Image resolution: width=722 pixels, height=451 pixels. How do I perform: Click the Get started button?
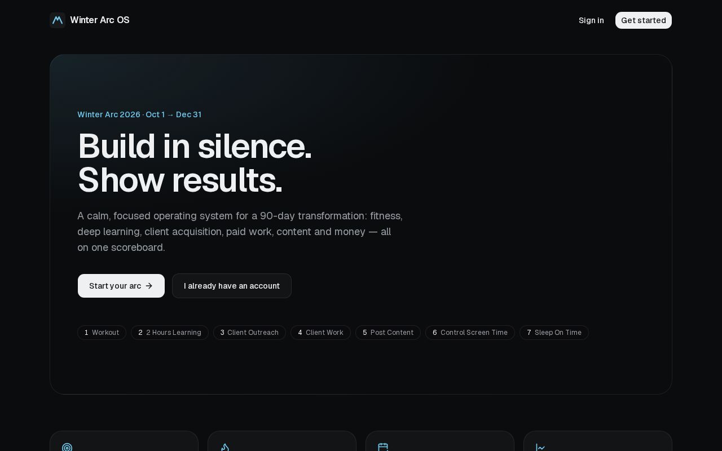point(644,20)
